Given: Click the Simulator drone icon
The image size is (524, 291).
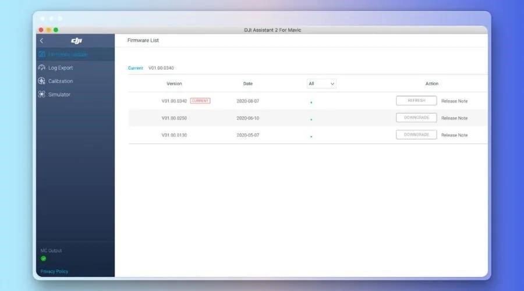Looking at the screenshot, I should (x=42, y=94).
